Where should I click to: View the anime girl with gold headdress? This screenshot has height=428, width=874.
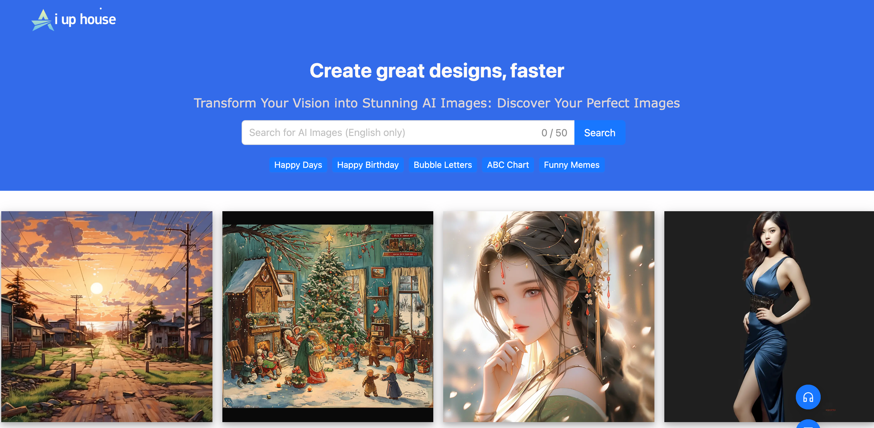[548, 317]
